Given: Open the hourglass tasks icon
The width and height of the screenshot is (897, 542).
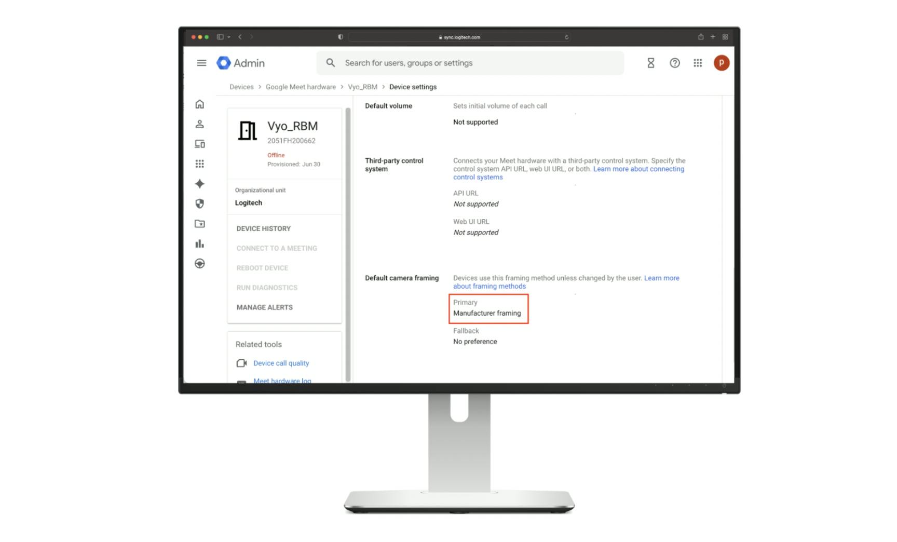Looking at the screenshot, I should tap(650, 63).
